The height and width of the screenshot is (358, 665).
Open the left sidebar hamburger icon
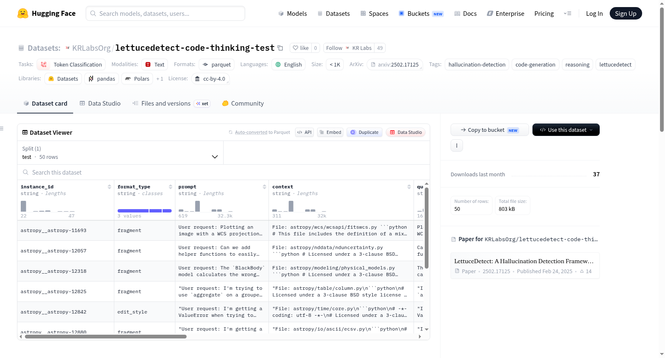click(2, 128)
